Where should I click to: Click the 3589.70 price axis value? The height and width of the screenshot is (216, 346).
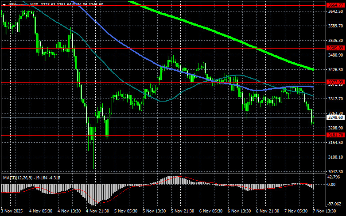(335, 26)
